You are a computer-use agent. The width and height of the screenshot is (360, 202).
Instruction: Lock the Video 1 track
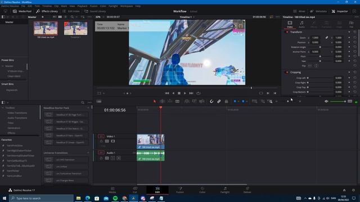(x=101, y=141)
